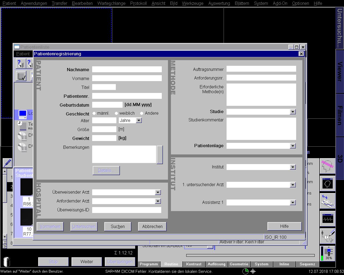Click the contrast syringe injection icon

pyautogui.click(x=7, y=163)
